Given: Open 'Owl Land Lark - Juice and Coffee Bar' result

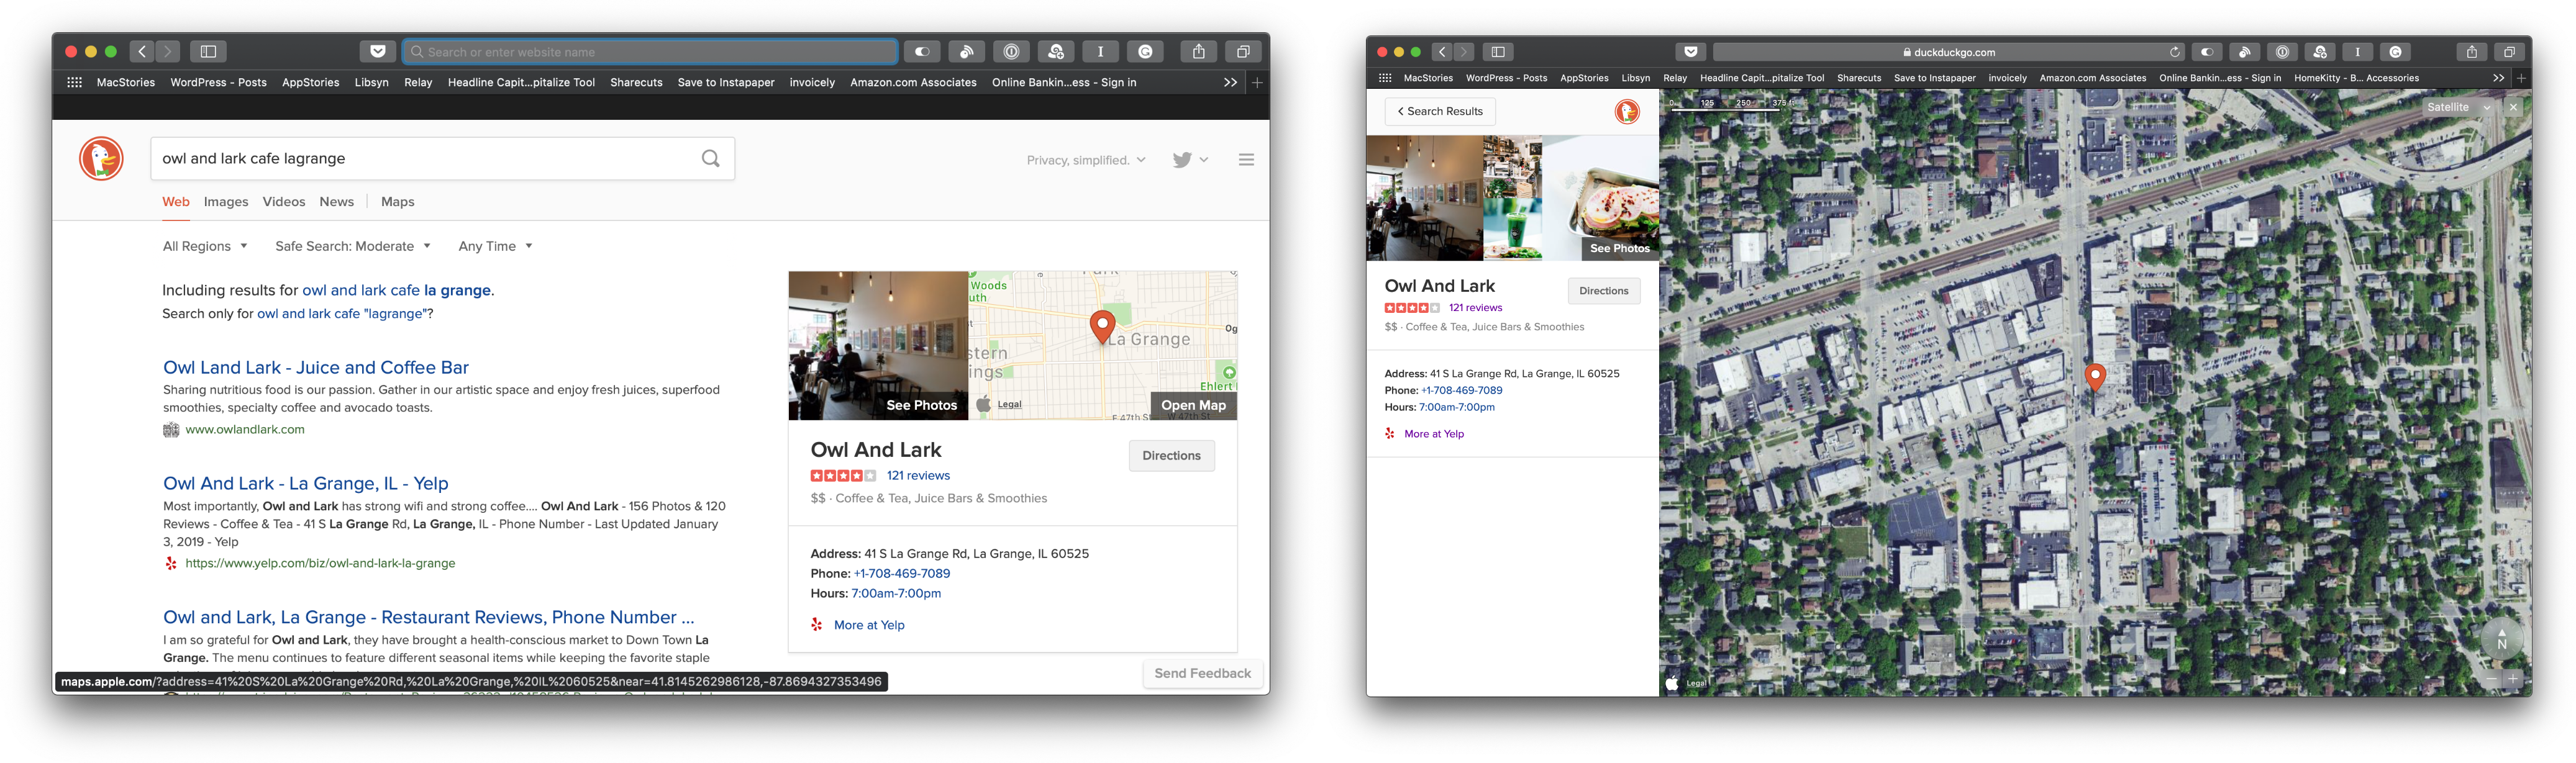Looking at the screenshot, I should tap(316, 368).
